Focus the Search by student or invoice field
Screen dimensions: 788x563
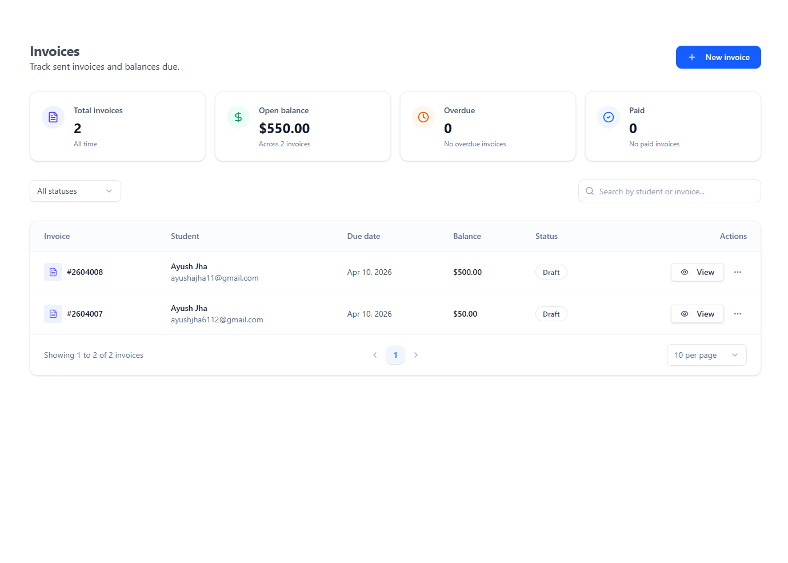(x=670, y=191)
